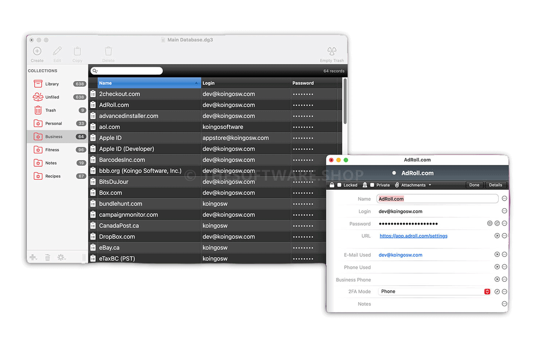
Task: Click the go arrow icon beside the URL
Action: point(497,236)
